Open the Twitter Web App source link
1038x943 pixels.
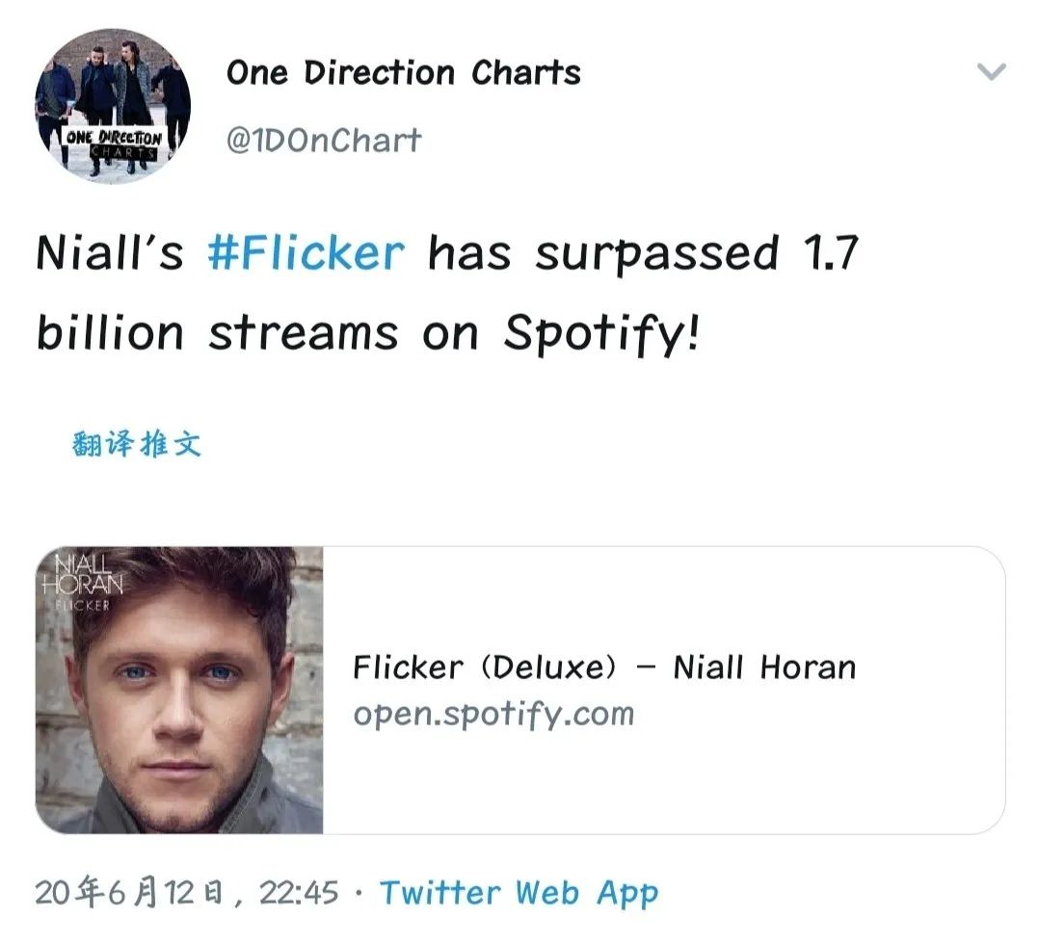click(519, 892)
